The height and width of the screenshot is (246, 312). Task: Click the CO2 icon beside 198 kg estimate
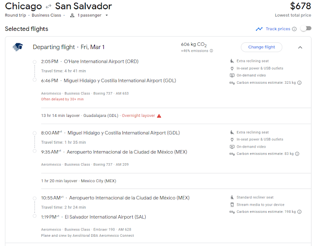[232, 212]
